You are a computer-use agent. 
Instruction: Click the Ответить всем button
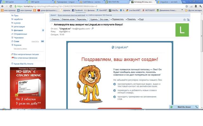[x=68, y=20]
